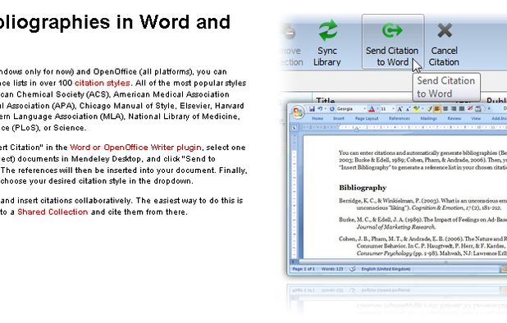Click the highlighted align left icon

(x=436, y=109)
